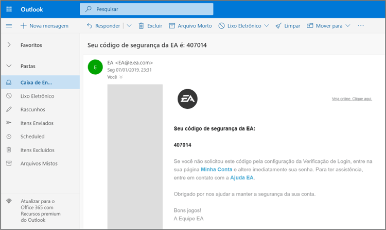Open the Arquivos Mistos folder
This screenshot has height=230, width=386.
point(40,163)
